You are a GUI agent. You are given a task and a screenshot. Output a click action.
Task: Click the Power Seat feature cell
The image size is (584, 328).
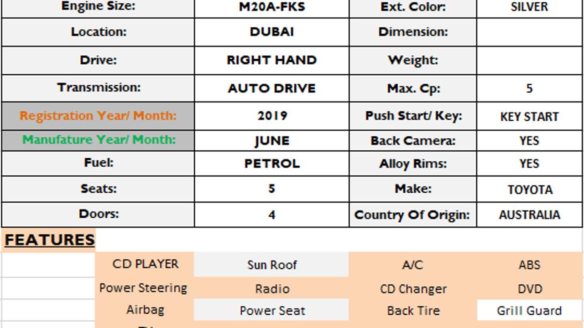pos(272,311)
